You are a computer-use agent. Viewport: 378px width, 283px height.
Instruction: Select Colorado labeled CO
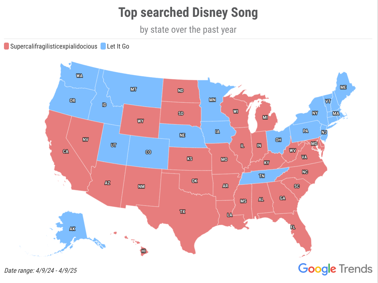[x=148, y=152]
